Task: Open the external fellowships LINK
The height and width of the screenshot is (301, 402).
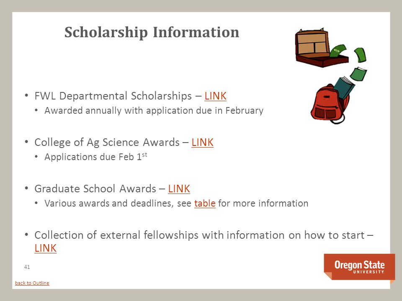Action: tap(45, 248)
